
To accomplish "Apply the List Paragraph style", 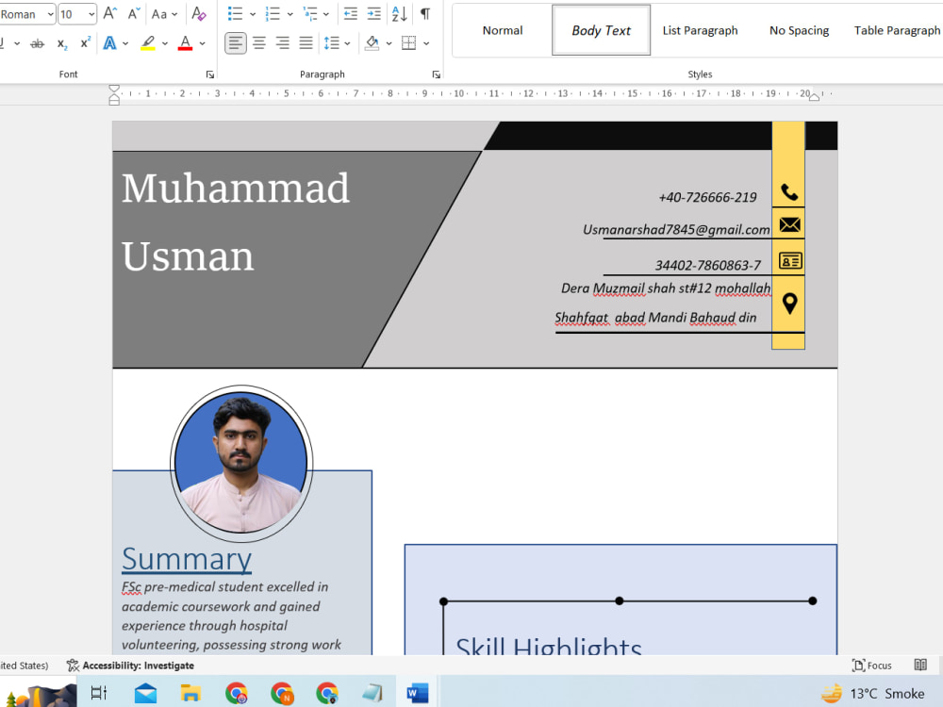I will coord(700,30).
